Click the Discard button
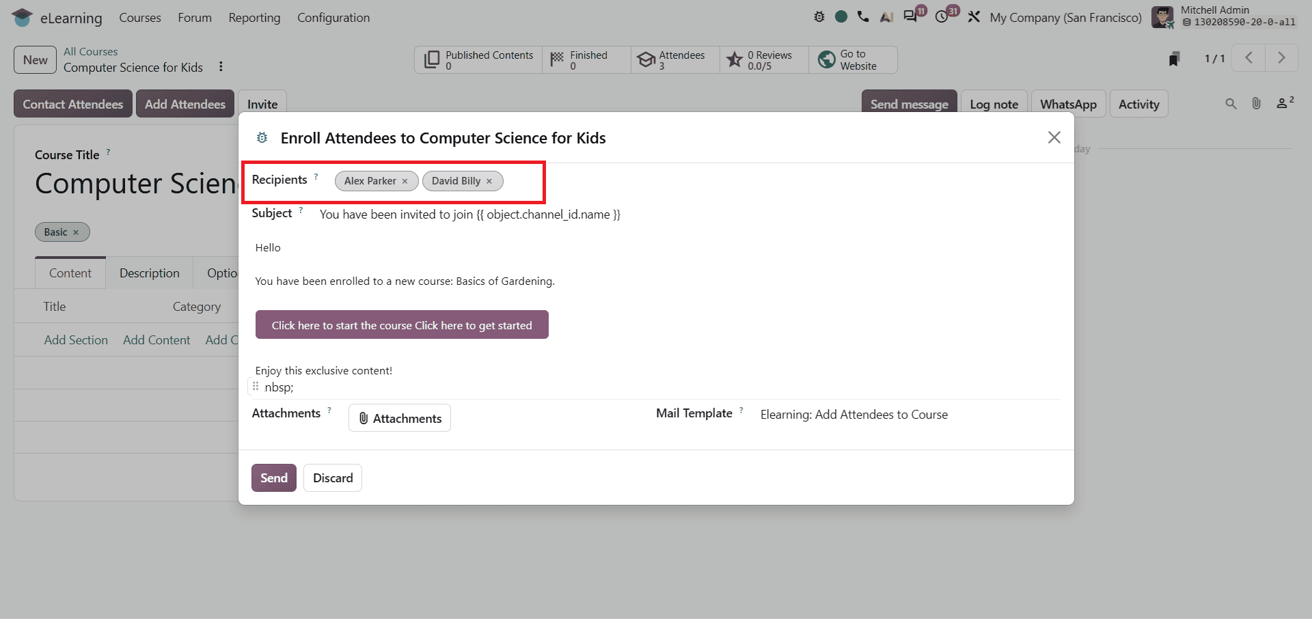This screenshot has height=623, width=1312. 333,478
